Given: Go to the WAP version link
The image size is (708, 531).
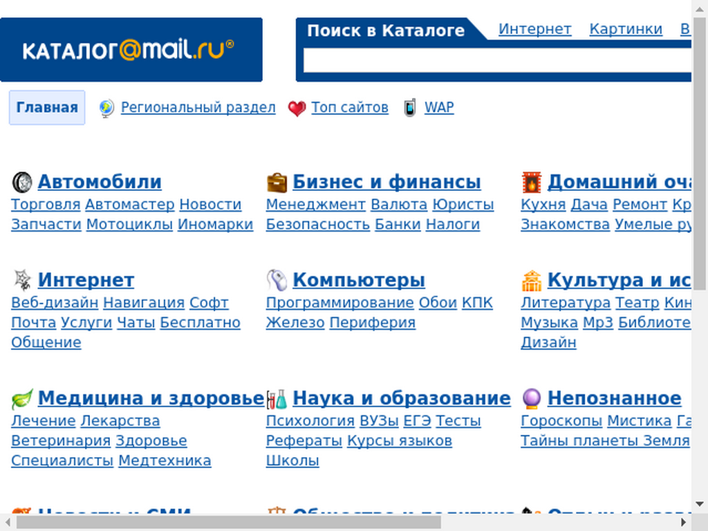Looking at the screenshot, I should (x=439, y=107).
